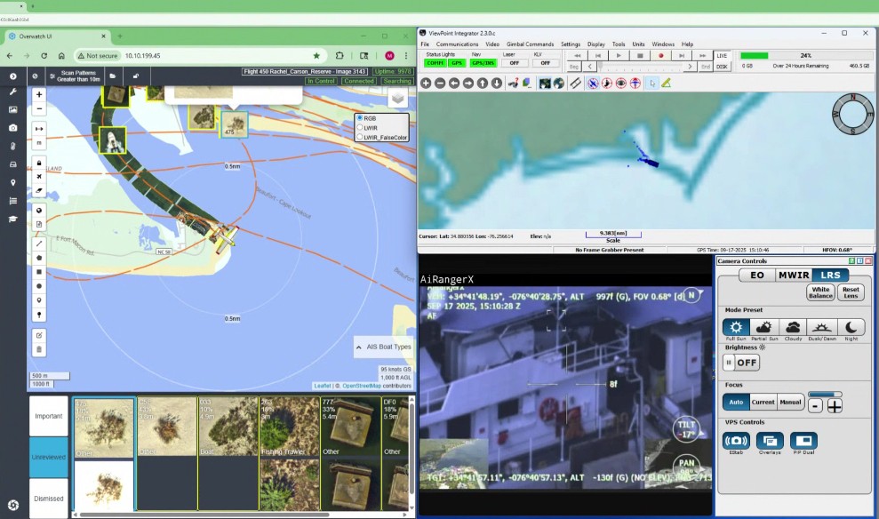Image resolution: width=879 pixels, height=519 pixels.
Task: Select the draw line tool on map
Action: pyautogui.click(x=39, y=244)
